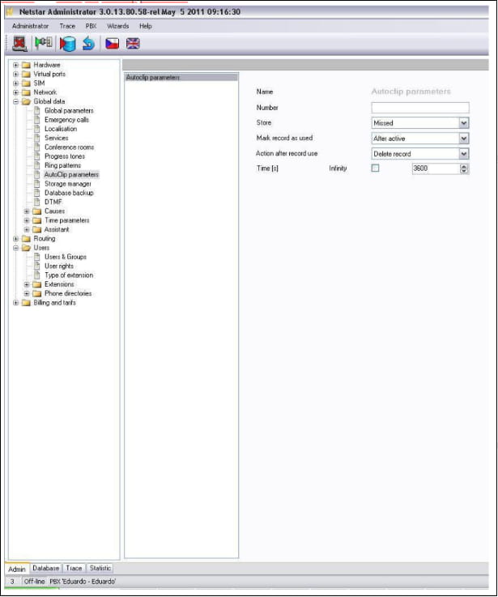
Task: Open the Trace menu
Action: point(67,26)
